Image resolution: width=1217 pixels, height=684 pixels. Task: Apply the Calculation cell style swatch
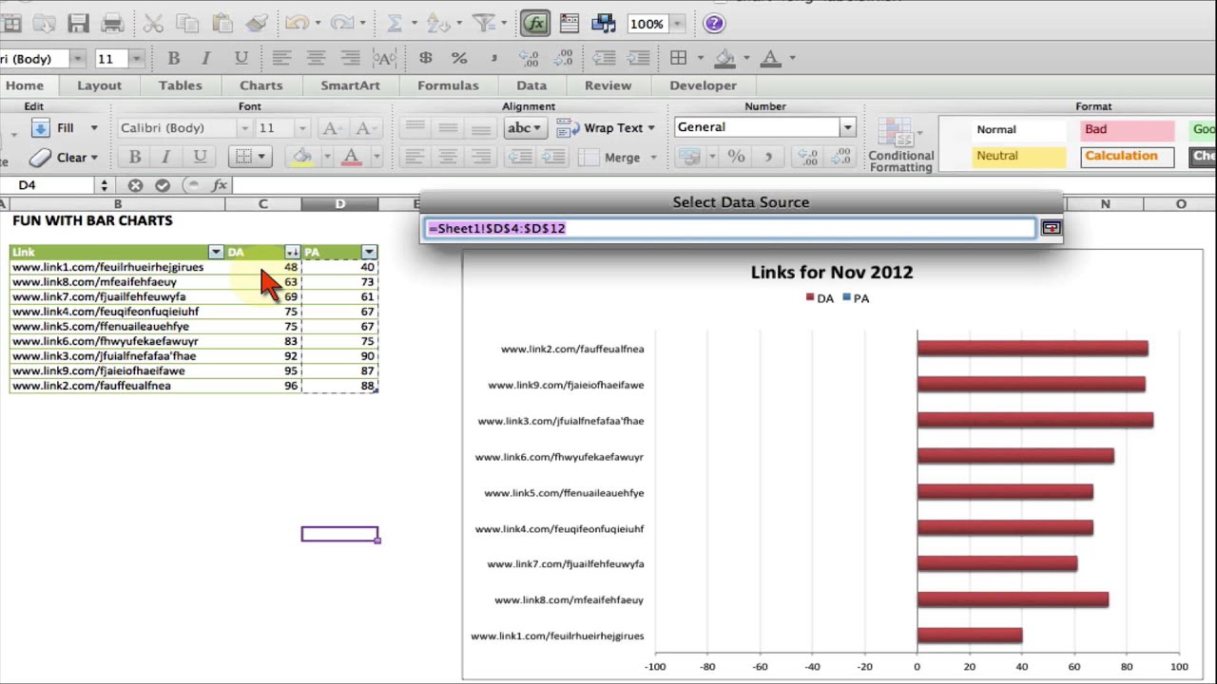click(x=1127, y=157)
